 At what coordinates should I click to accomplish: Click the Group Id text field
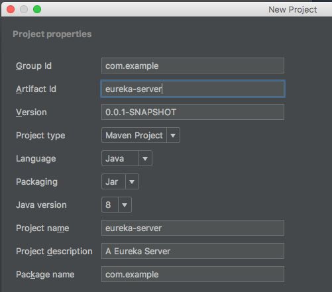tap(193, 66)
